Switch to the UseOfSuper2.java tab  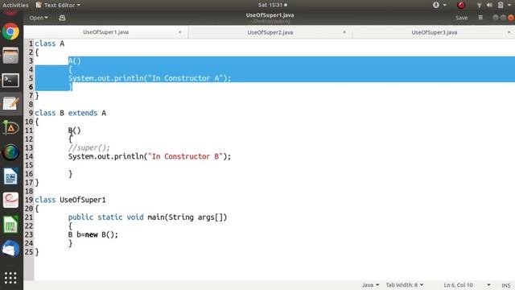tap(270, 32)
